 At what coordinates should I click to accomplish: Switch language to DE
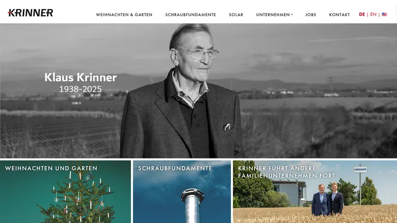362,14
